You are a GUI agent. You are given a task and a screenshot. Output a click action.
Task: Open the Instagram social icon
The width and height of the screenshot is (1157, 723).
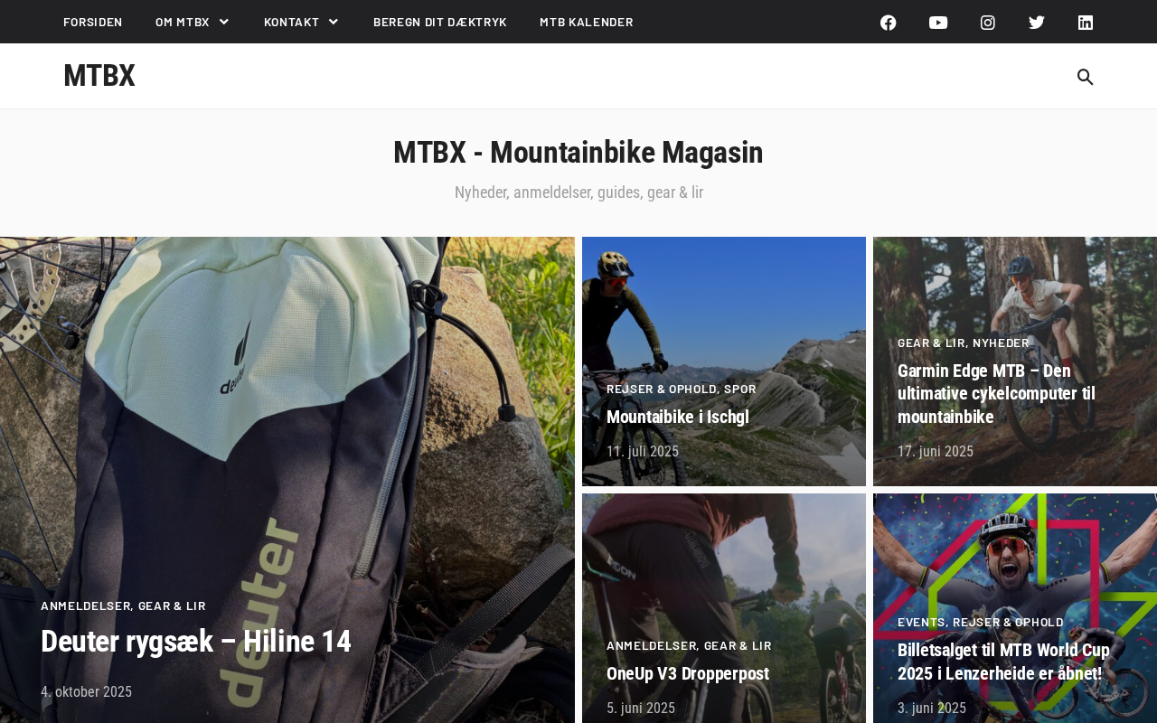click(988, 23)
